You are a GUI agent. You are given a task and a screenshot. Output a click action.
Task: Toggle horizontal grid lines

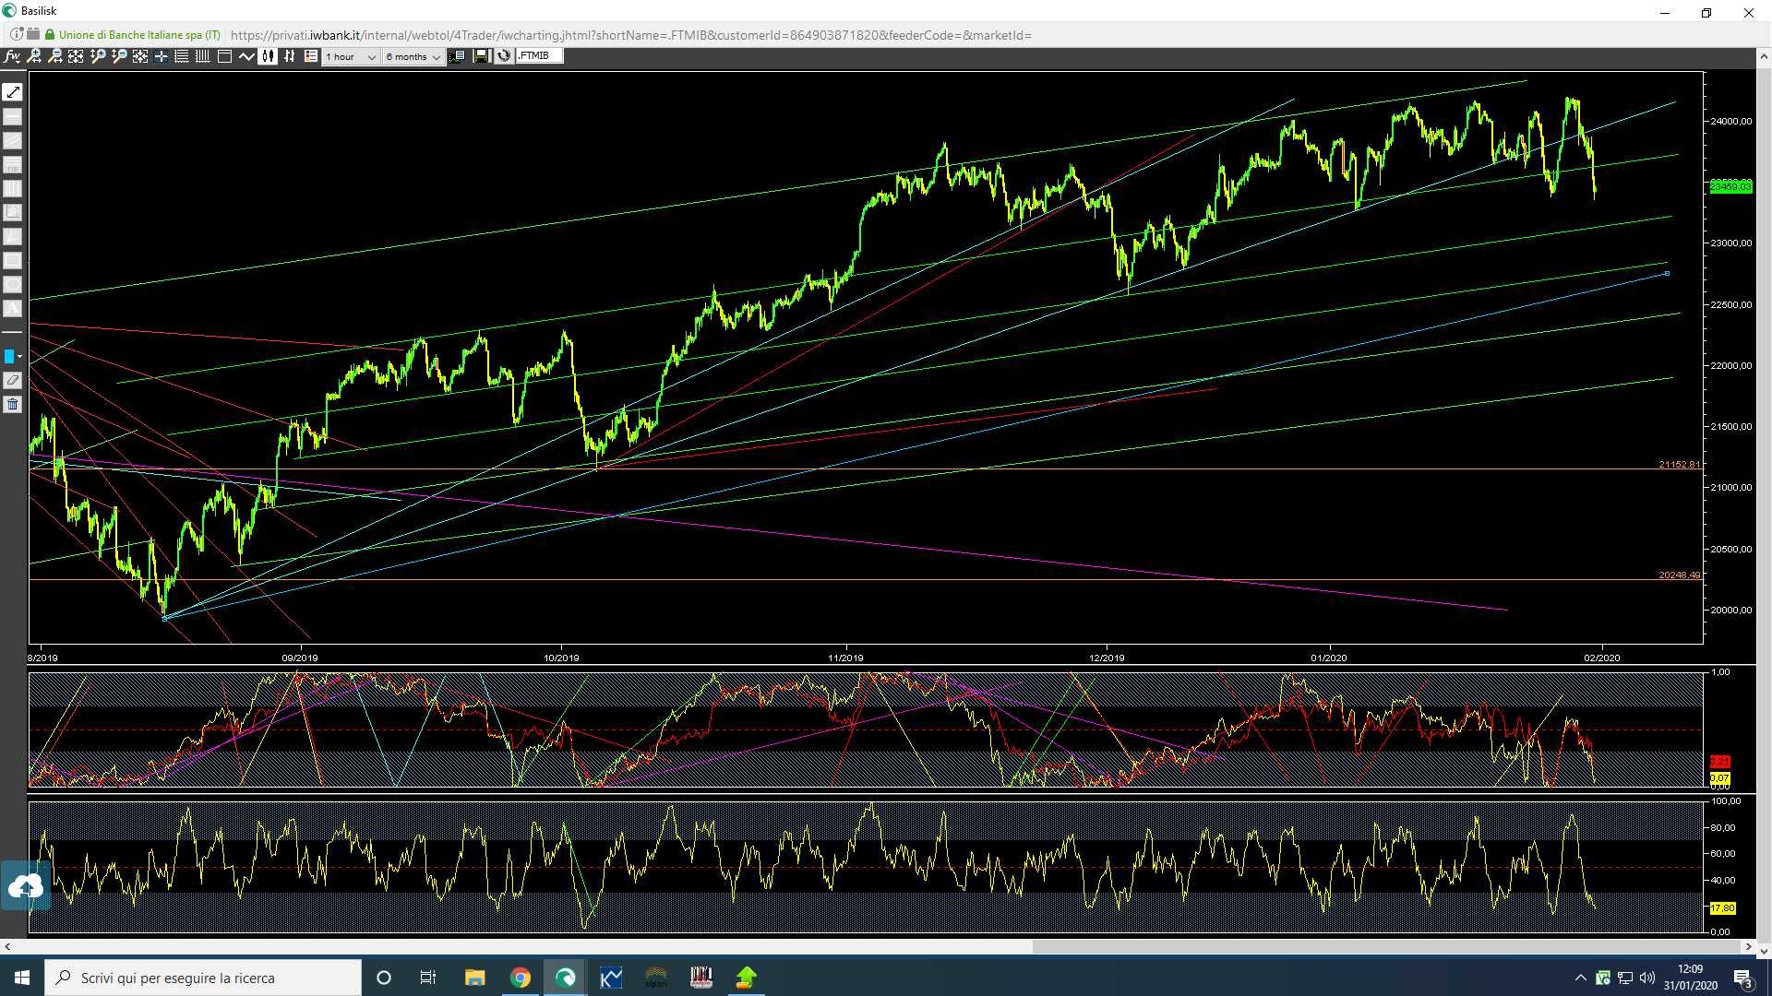click(x=182, y=56)
